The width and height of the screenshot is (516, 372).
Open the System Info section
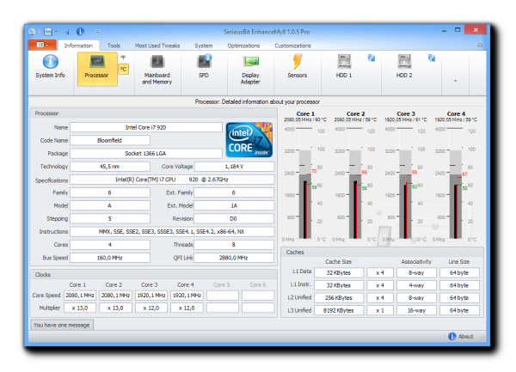tap(50, 69)
